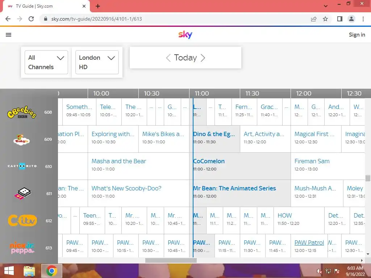Click vertical scrollbar down arrow
The width and height of the screenshot is (371, 278).
tap(368, 254)
